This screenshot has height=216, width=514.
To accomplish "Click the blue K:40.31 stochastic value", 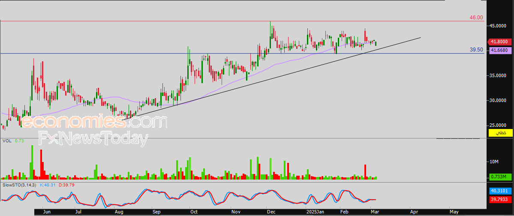I will [48, 185].
